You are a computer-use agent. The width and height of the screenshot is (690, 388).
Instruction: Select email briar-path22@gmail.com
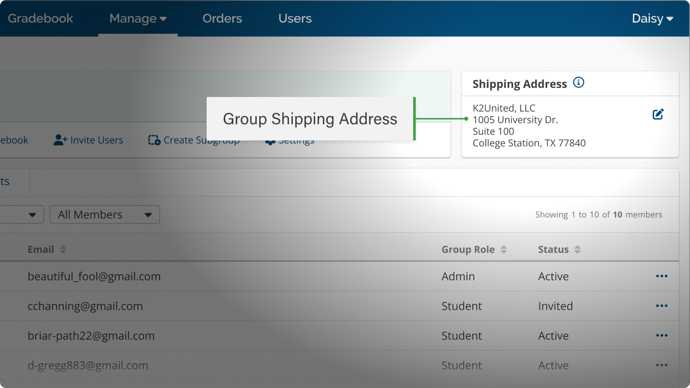[x=91, y=336]
